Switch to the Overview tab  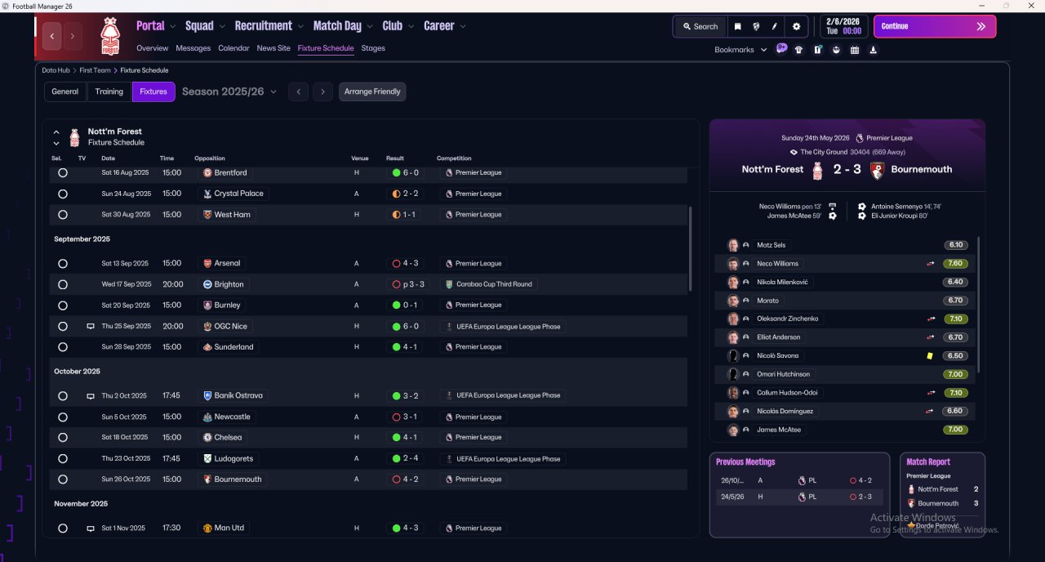click(x=153, y=48)
